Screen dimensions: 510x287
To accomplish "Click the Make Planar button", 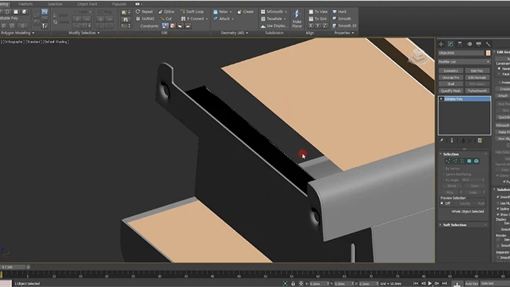I will [x=297, y=18].
